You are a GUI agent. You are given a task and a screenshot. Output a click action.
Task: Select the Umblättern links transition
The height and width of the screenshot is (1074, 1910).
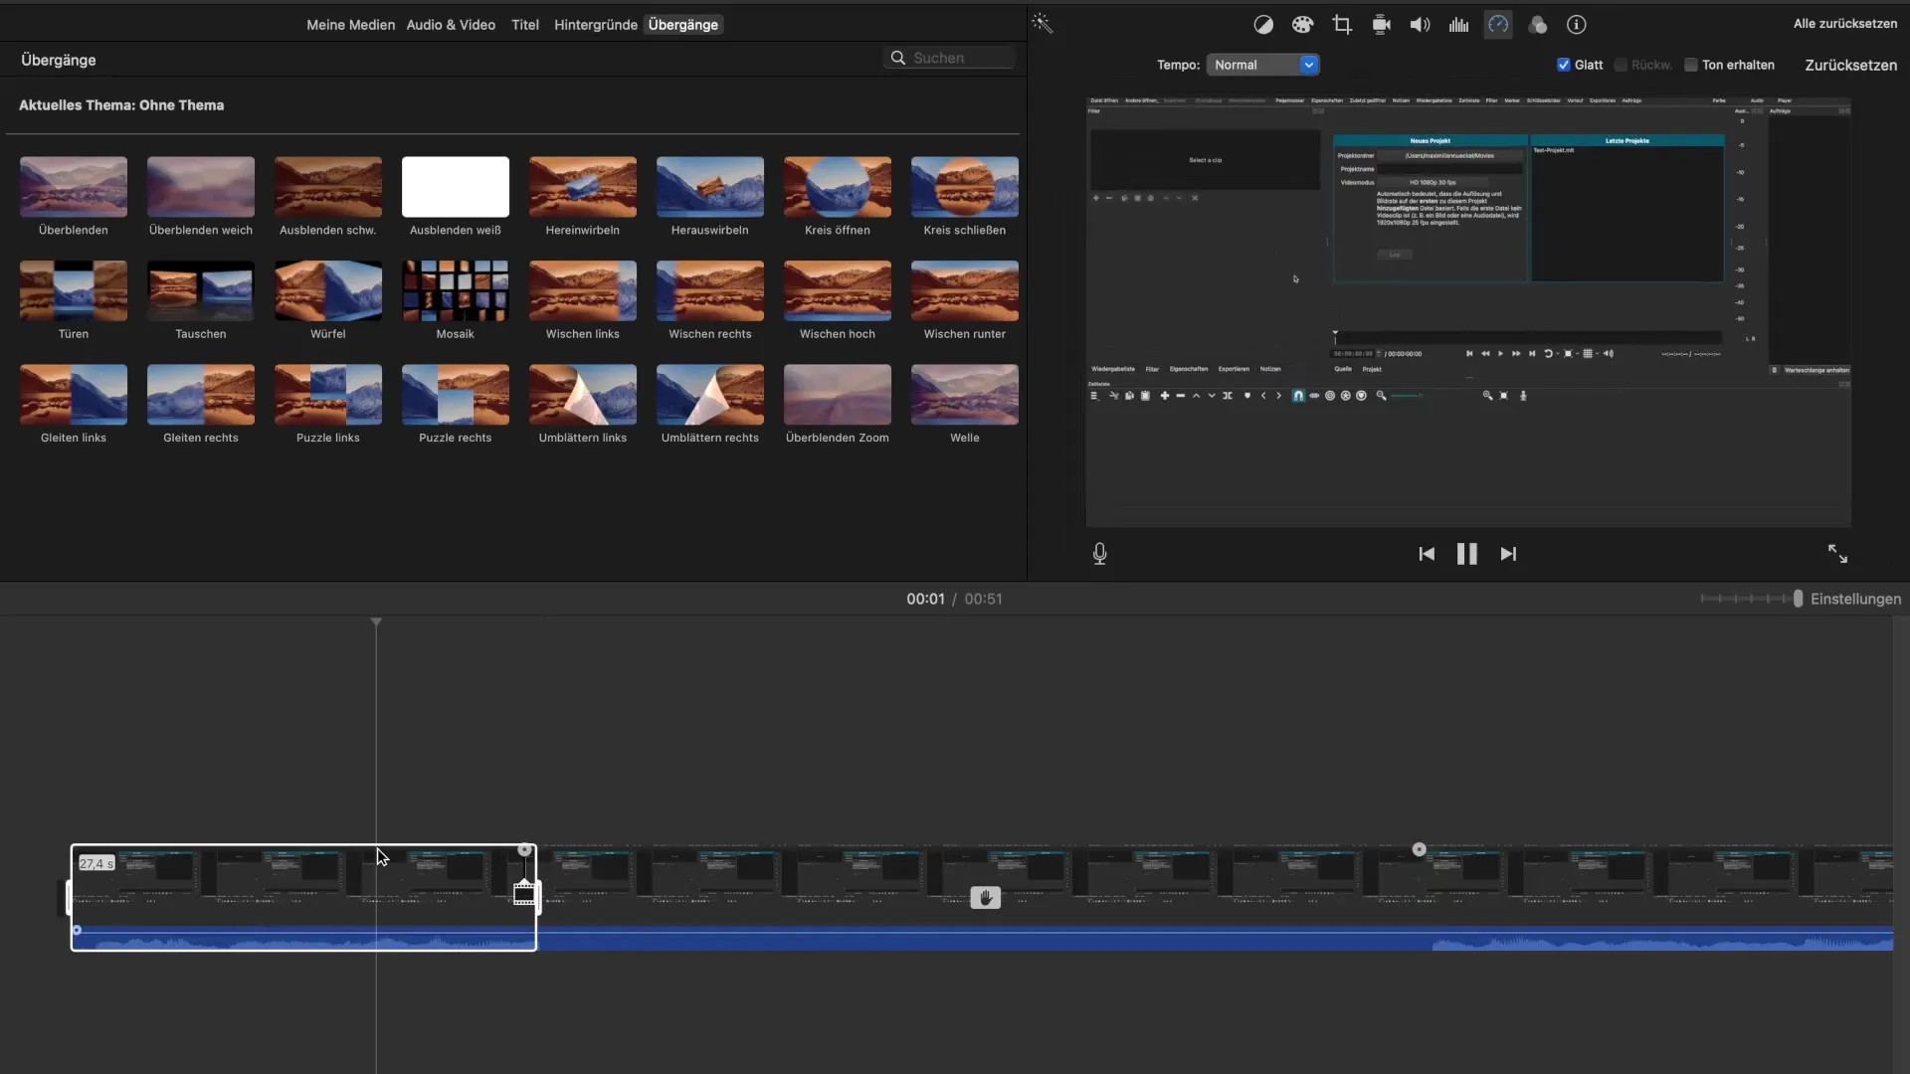tap(583, 395)
